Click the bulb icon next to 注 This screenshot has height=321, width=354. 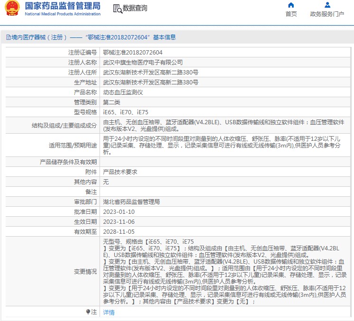(88, 312)
